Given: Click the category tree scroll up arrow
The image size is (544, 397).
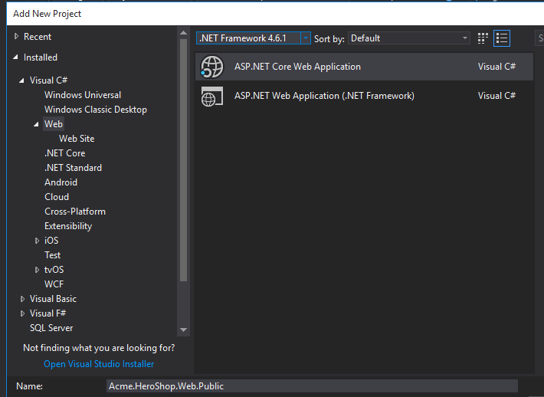Looking at the screenshot, I should [x=184, y=33].
